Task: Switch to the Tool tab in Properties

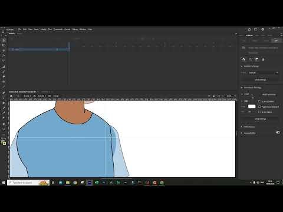Action: (x=244, y=41)
